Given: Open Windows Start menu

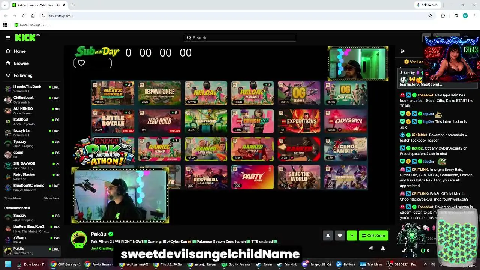Looking at the screenshot, I should [x=7, y=264].
